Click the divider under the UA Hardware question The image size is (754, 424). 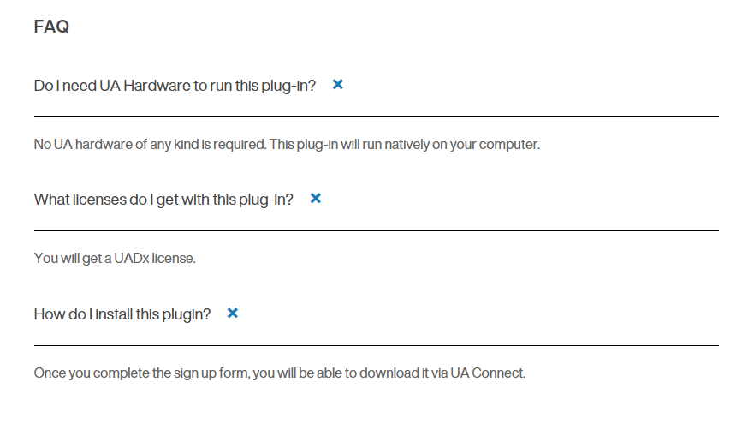[x=377, y=116]
